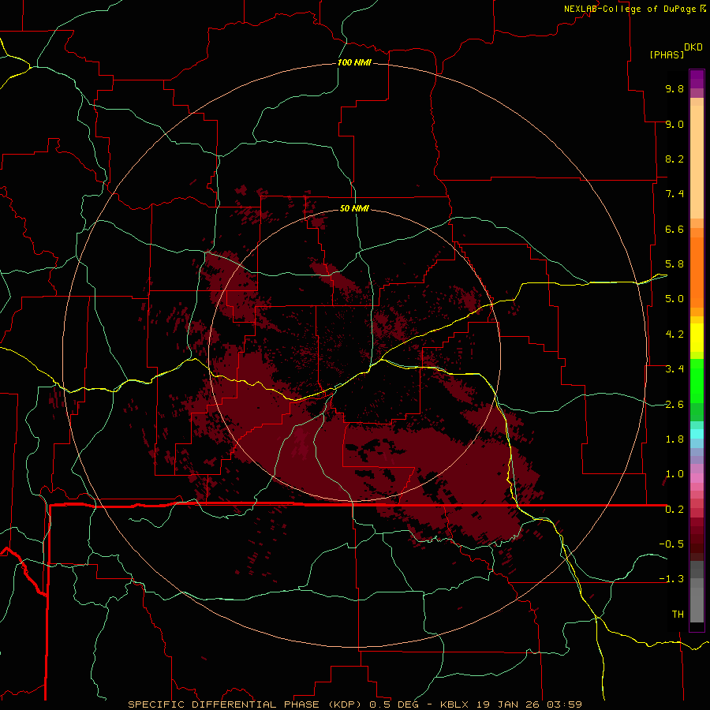Click the 03:59 time stamp
The height and width of the screenshot is (710, 710).
[x=563, y=704]
